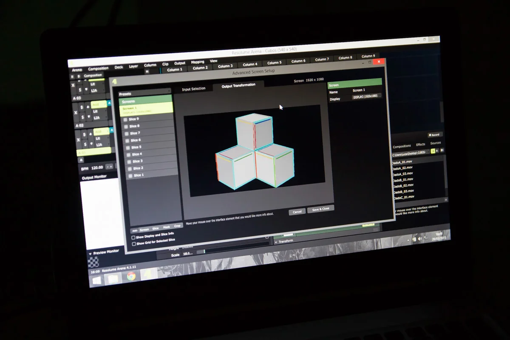
Task: Solo layer A 02 with its S button
Action: tap(82, 117)
